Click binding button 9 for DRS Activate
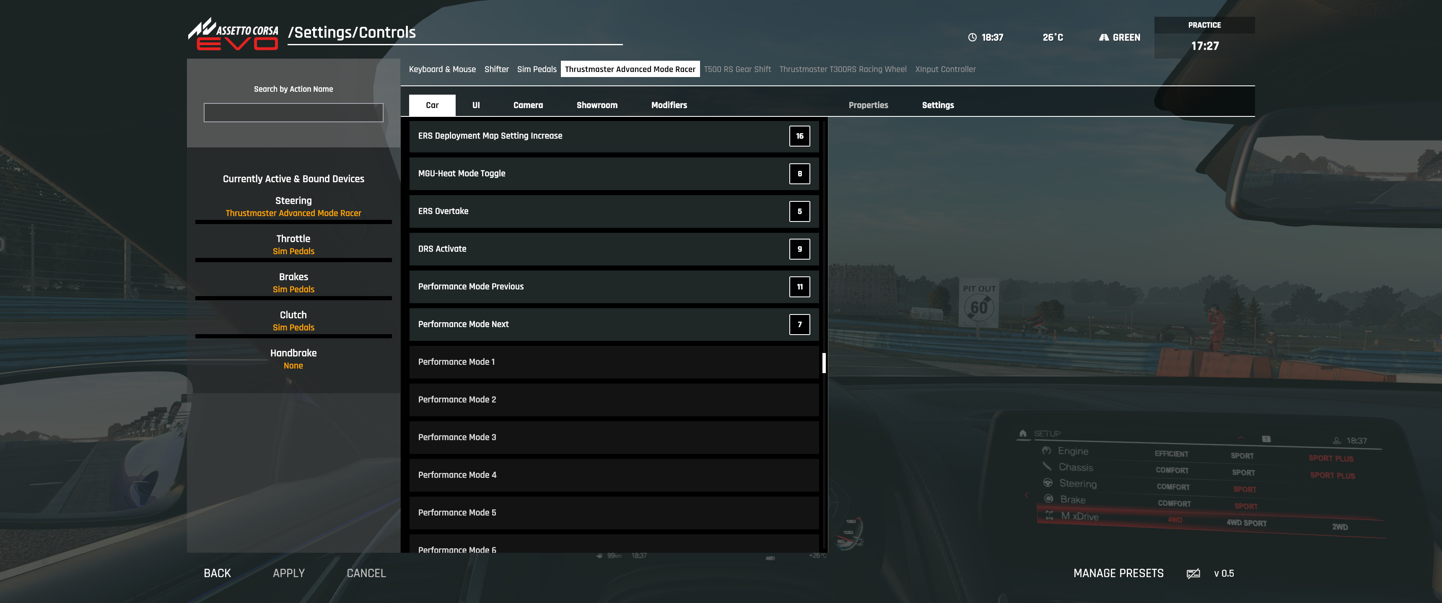This screenshot has width=1442, height=603. pyautogui.click(x=799, y=249)
